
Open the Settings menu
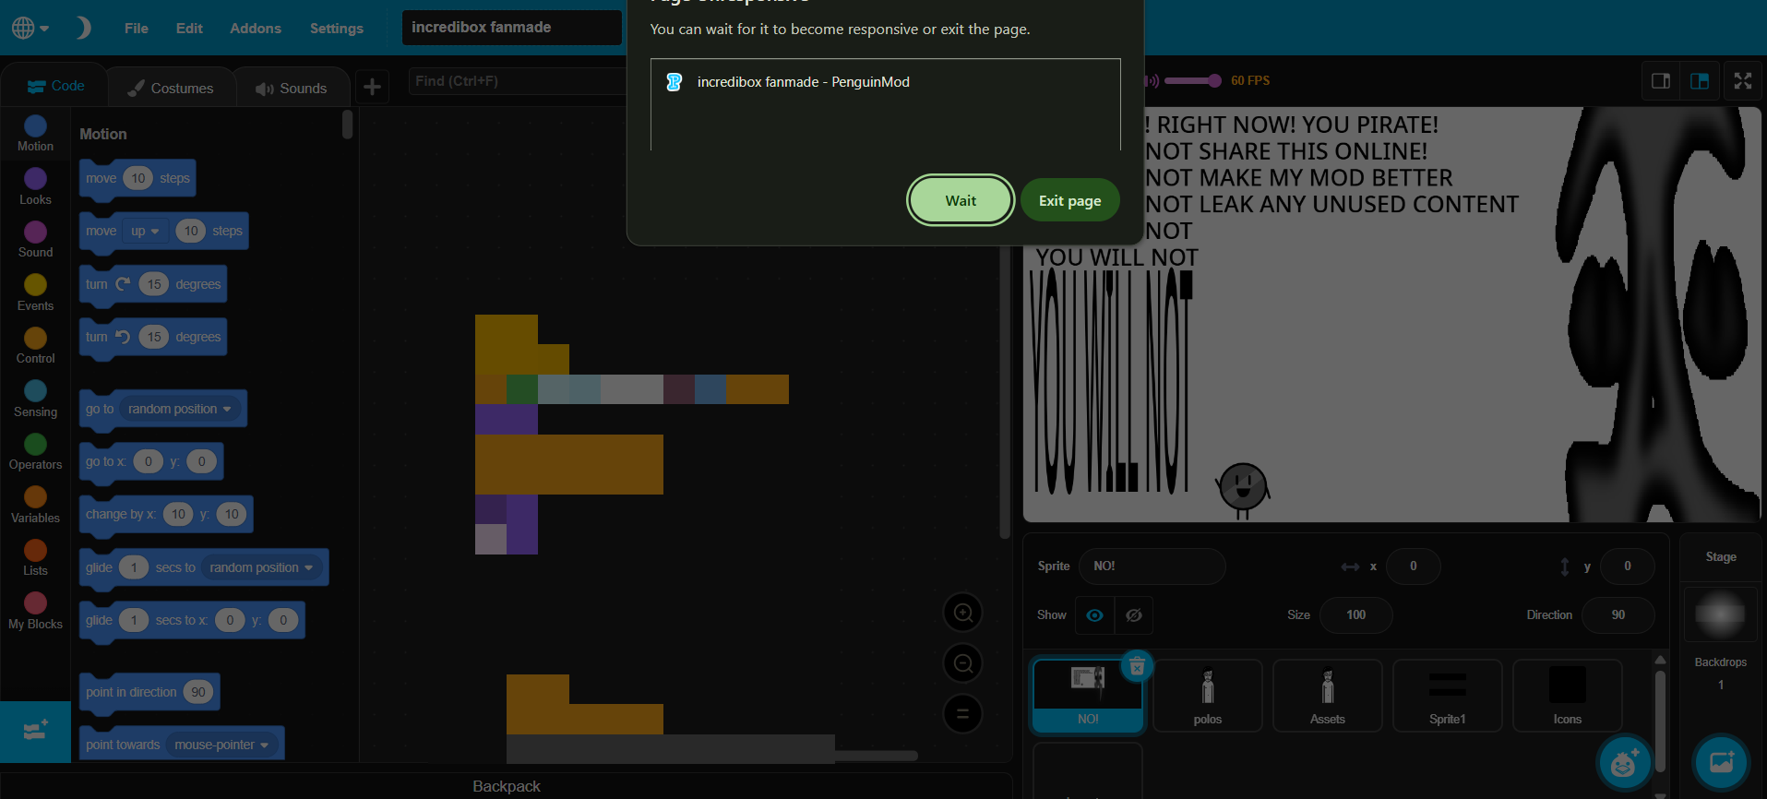point(337,29)
